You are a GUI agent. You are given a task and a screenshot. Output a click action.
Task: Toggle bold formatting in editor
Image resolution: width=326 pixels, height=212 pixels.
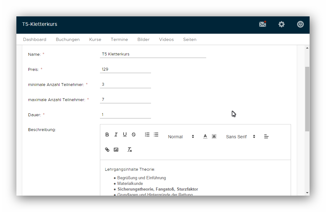tap(107, 135)
